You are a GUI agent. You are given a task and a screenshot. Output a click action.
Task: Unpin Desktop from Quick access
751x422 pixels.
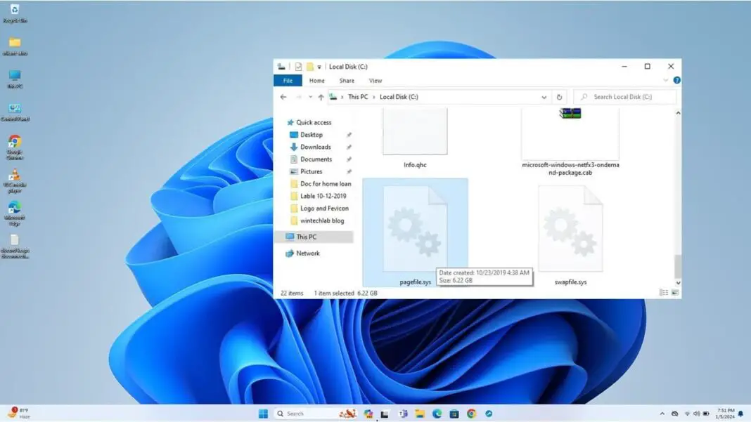(349, 134)
